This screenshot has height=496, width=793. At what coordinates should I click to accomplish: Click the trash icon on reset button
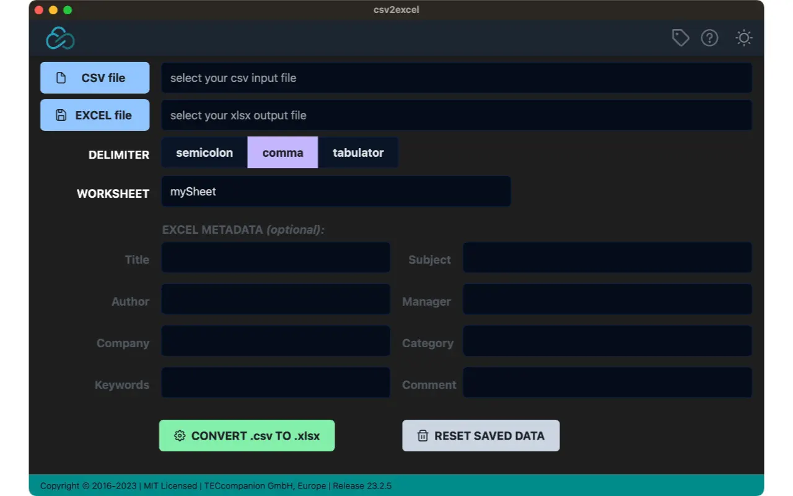(x=422, y=435)
